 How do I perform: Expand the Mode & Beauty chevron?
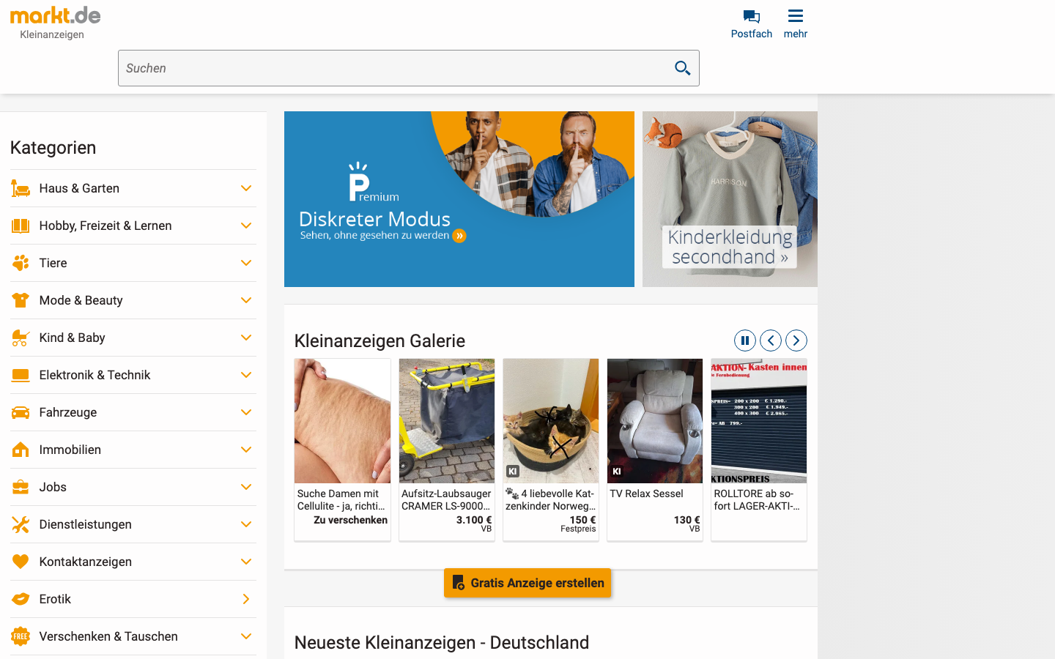pyautogui.click(x=246, y=300)
